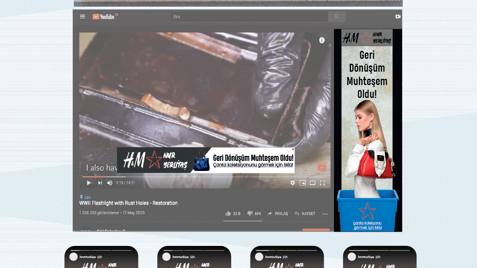Type in the 'Ara' search field
Screen dimensions: 477x268
tap(249, 17)
